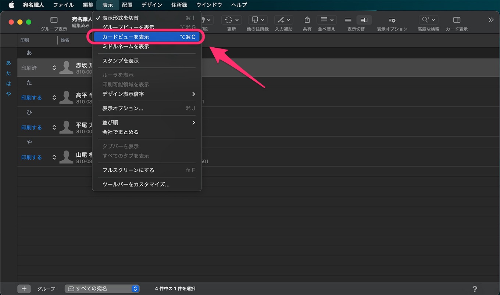The image size is (500, 295).
Task: Open ツールバーをカスタマイズ... menu item
Action: point(147,185)
